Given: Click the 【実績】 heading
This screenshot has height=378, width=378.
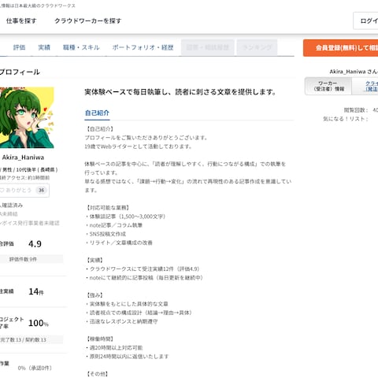Looking at the screenshot, I should [94, 260].
